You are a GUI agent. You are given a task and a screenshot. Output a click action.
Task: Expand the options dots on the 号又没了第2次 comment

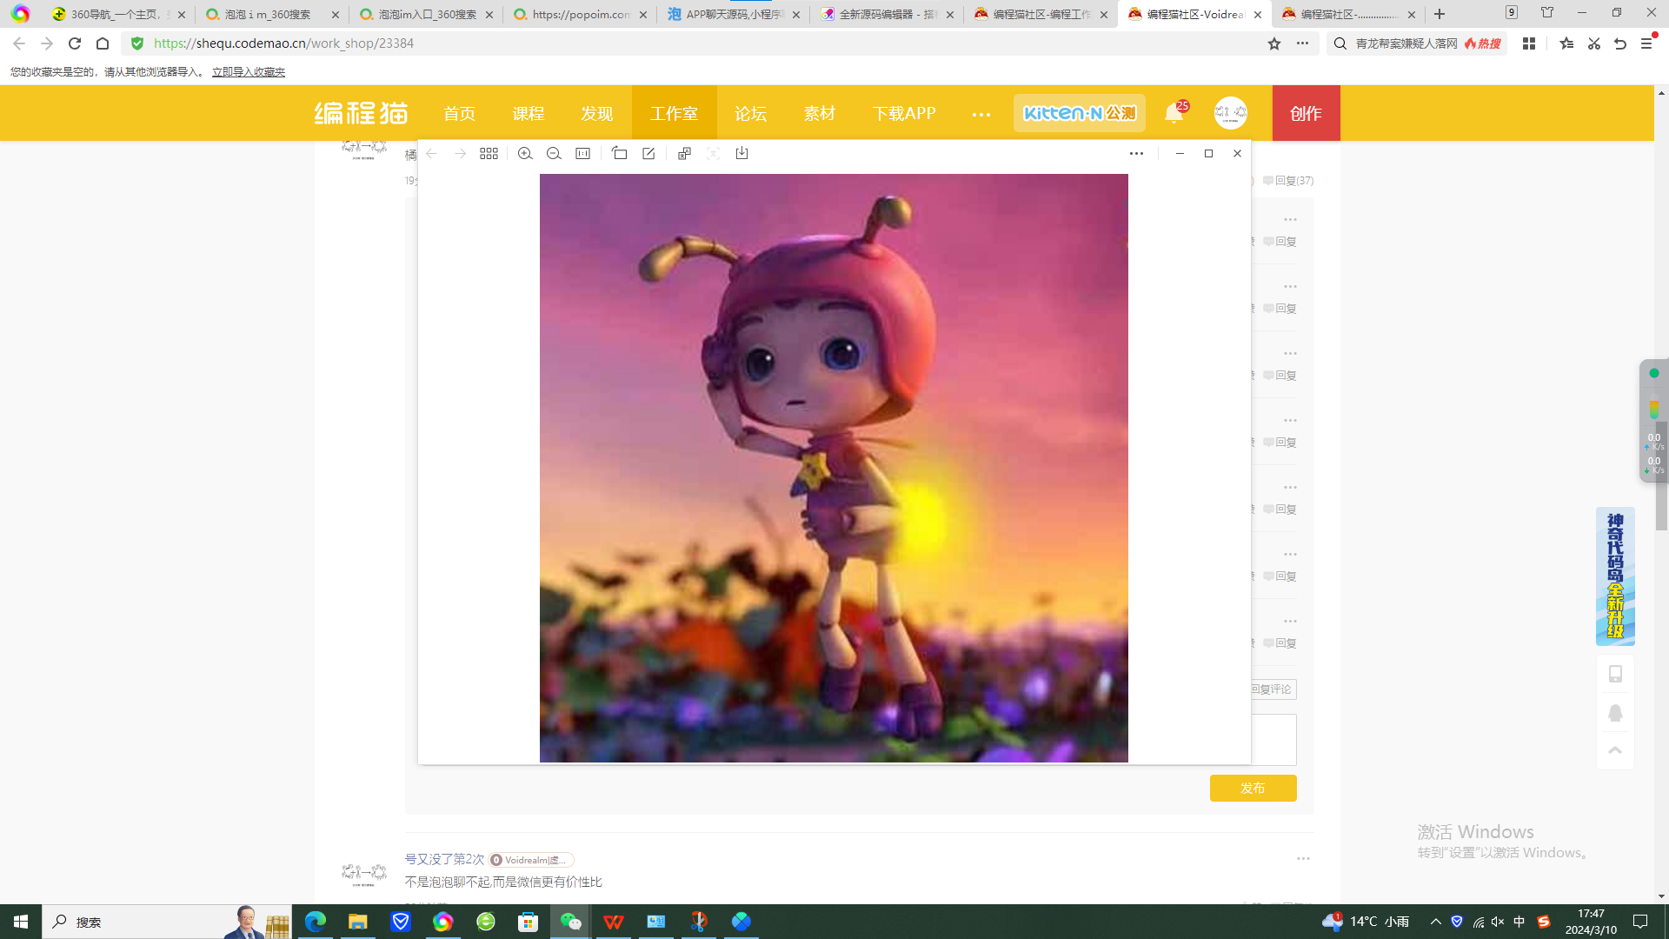coord(1303,859)
